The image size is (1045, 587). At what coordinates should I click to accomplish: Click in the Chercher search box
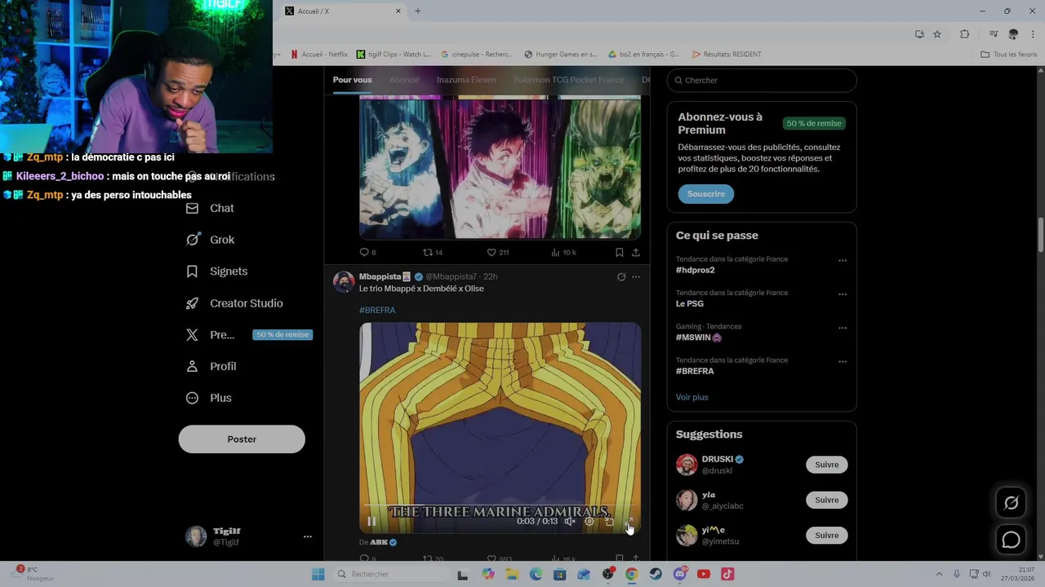762,80
